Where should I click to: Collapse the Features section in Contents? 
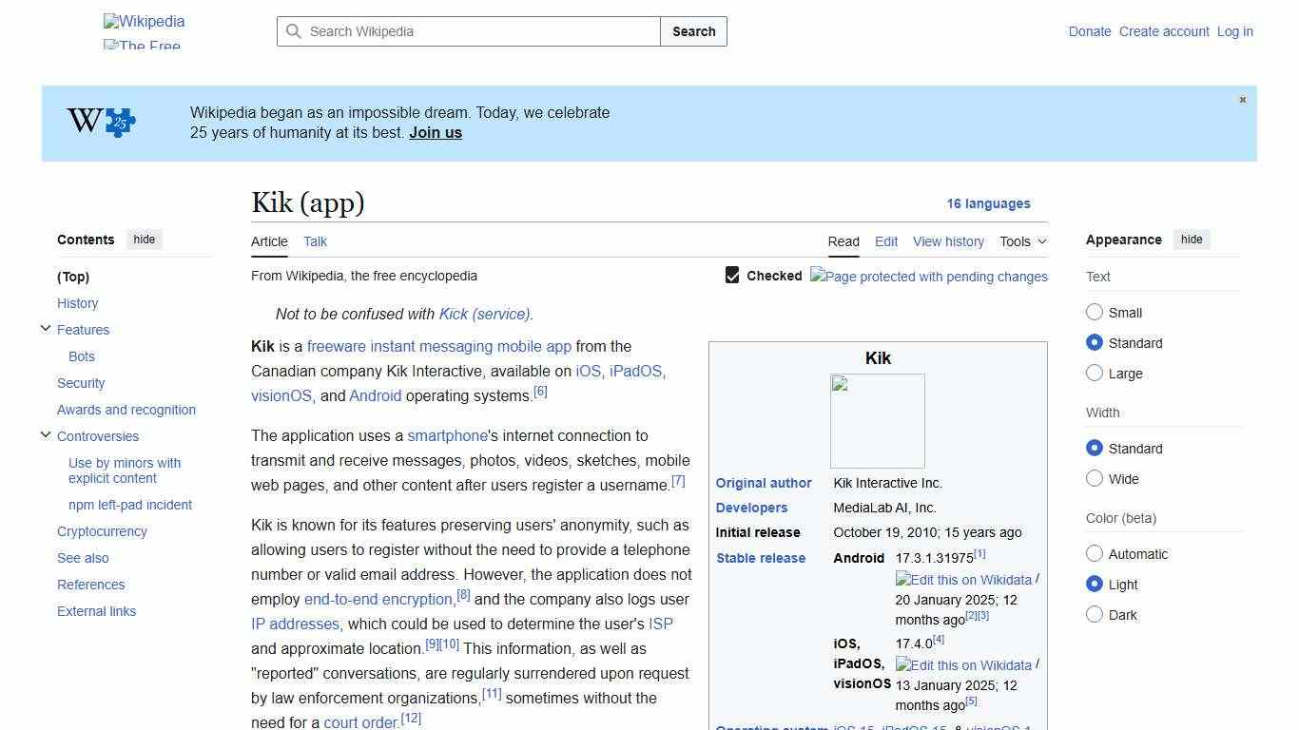tap(46, 328)
